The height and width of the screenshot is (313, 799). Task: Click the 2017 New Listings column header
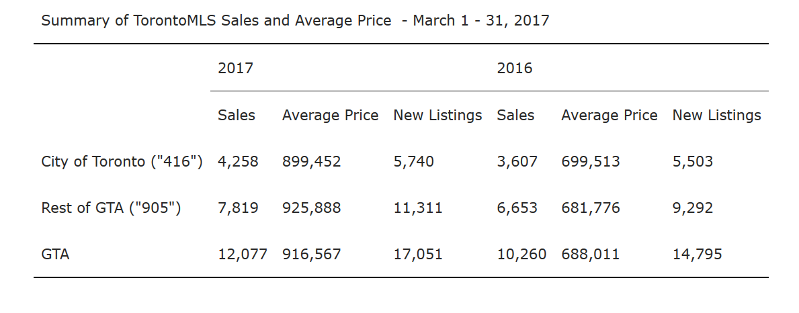point(437,116)
